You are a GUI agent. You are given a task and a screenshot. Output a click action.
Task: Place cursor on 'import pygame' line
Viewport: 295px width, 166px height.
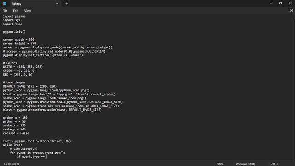pyautogui.click(x=14, y=16)
